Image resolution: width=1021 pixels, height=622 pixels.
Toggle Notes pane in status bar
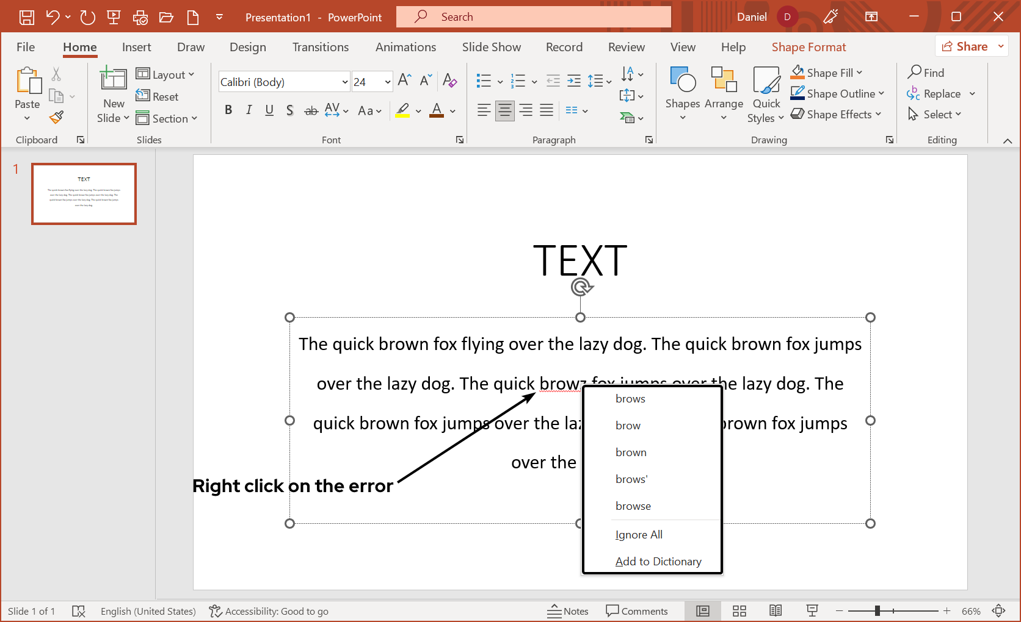(x=568, y=610)
